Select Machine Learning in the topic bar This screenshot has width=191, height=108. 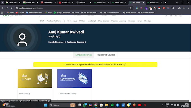click(119, 21)
